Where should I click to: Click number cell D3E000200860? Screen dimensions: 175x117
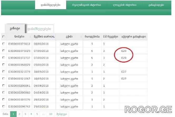tap(19, 93)
